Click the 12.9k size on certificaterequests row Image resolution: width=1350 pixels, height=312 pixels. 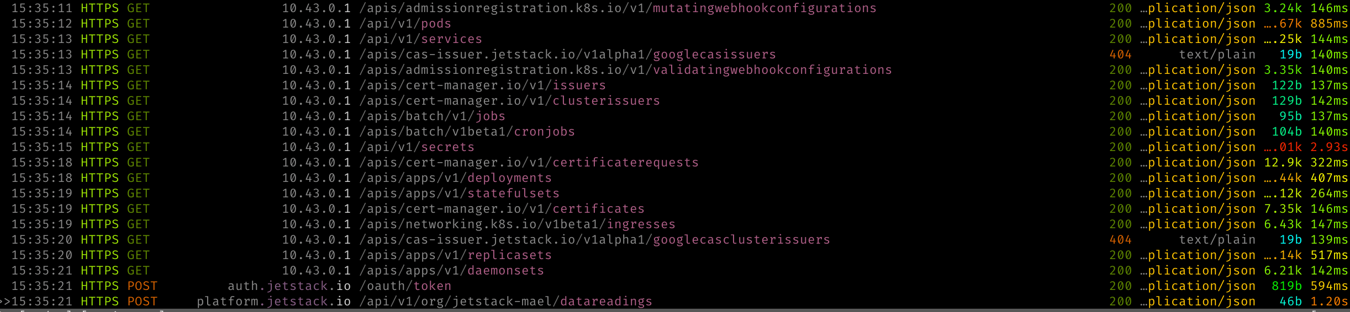click(x=1283, y=163)
